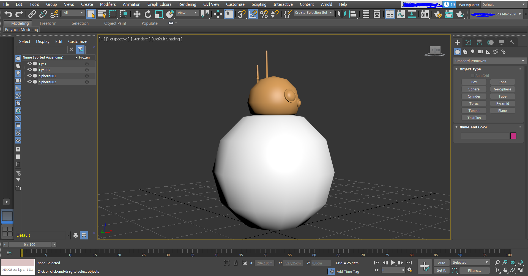Click the Redo arrow icon
This screenshot has width=528, height=276.
(x=19, y=14)
